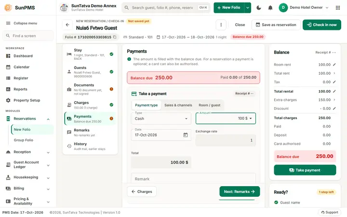
Task: Select New Folio in sidebar
Action: click(x=32, y=129)
